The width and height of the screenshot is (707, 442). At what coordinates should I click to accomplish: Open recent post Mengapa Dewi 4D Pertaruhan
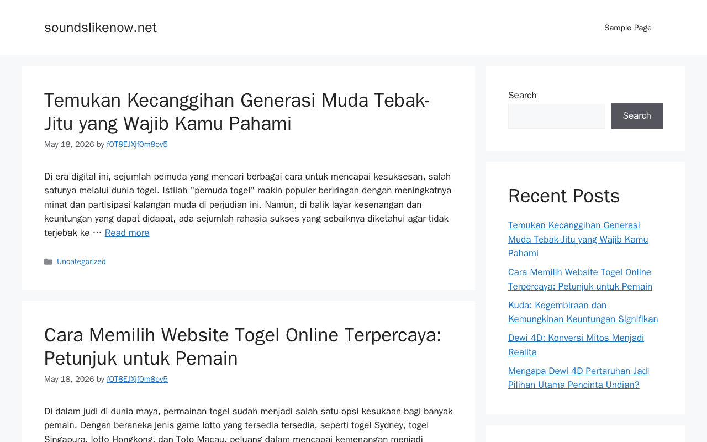579,378
